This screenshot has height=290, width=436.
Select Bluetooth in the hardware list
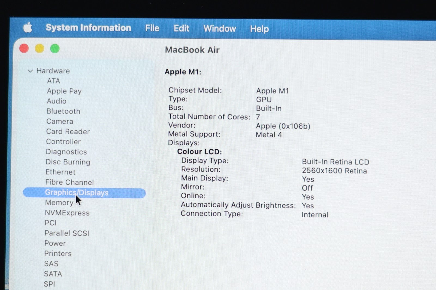(x=63, y=111)
